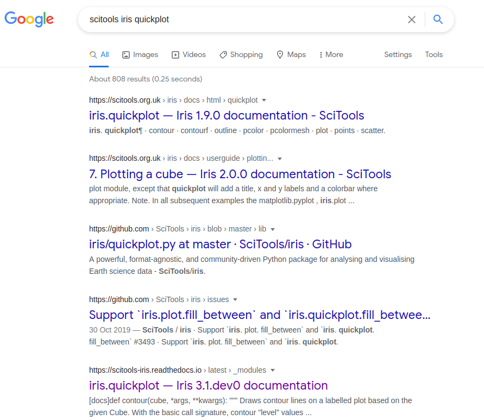
Task: Open iris/quickplot.py at master GitHub result
Action: point(219,244)
